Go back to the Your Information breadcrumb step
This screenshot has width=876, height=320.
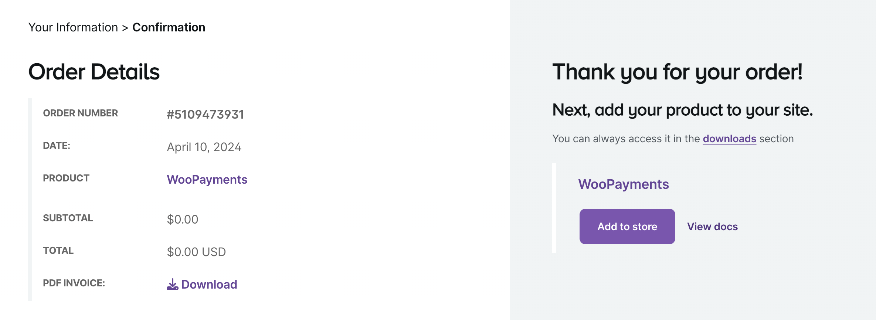[x=73, y=27]
